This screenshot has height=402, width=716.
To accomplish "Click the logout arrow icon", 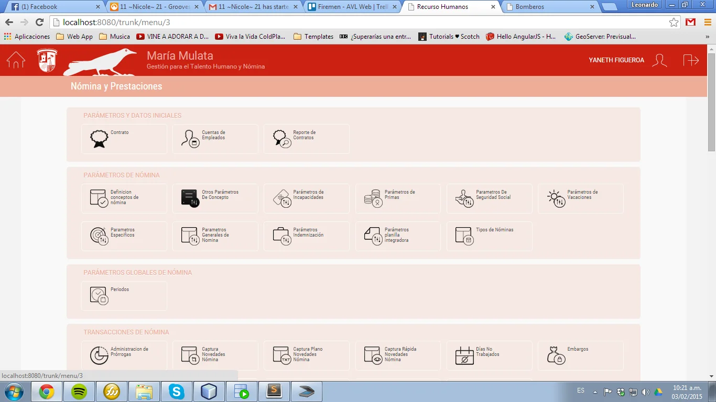I will [691, 60].
